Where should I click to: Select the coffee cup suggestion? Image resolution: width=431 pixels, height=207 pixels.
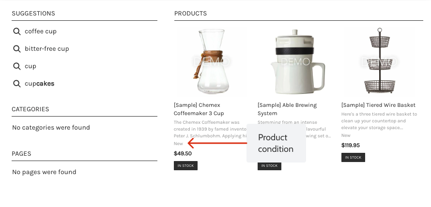tap(41, 31)
